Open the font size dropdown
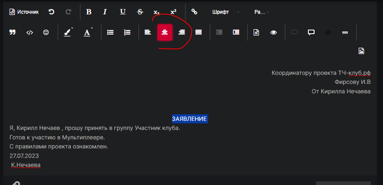The height and width of the screenshot is (185, 383). (x=262, y=12)
